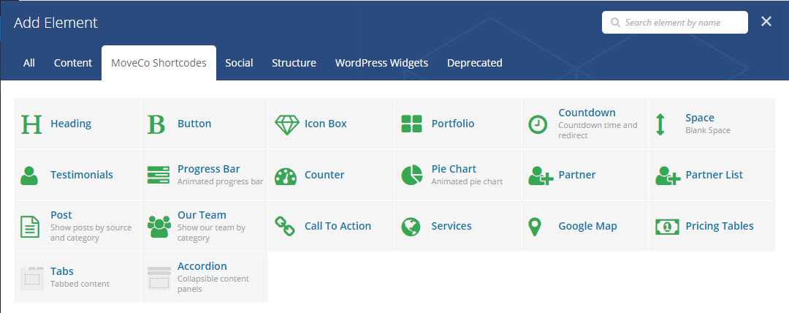Click the Our Team title text
This screenshot has width=789, height=313.
click(202, 215)
